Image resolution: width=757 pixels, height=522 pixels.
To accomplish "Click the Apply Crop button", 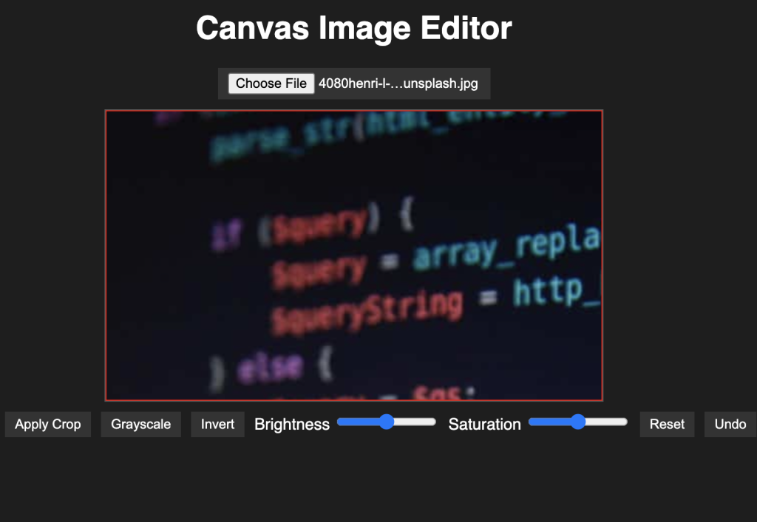I will click(47, 424).
